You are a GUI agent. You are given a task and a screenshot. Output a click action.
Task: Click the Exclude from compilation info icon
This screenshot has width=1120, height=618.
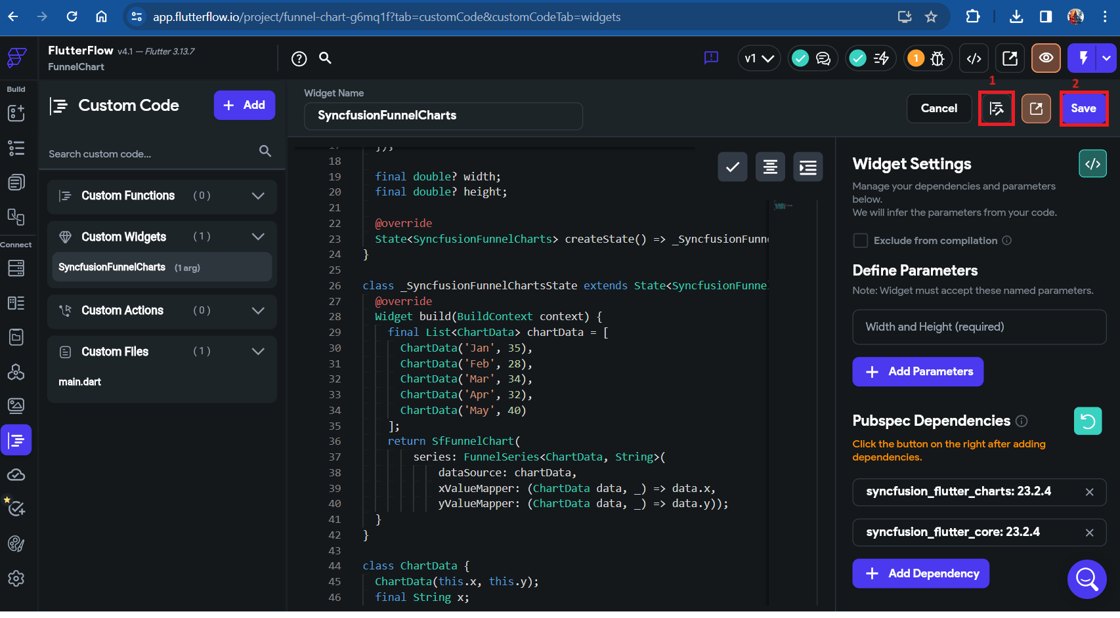tap(1006, 241)
